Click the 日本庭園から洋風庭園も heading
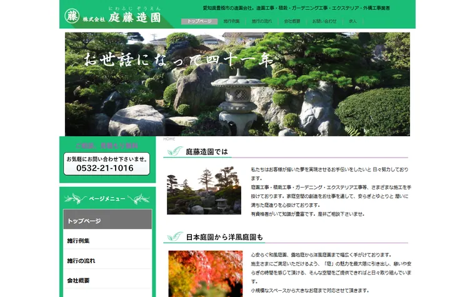The image size is (475, 297). tap(224, 237)
